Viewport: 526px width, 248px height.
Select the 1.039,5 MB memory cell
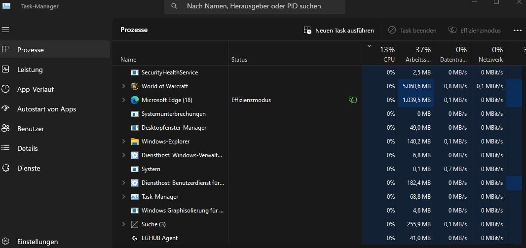click(x=416, y=100)
